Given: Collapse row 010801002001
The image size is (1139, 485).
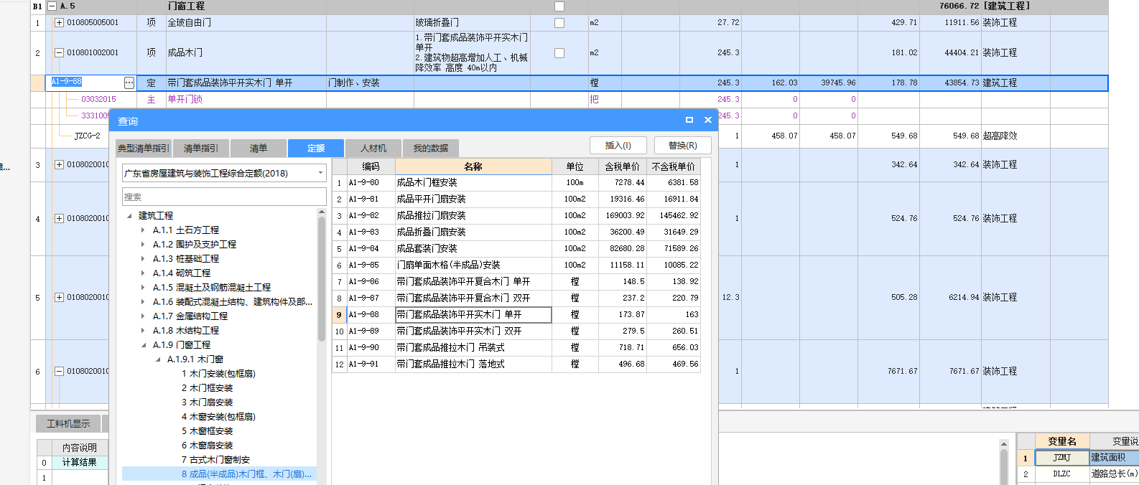Looking at the screenshot, I should [x=60, y=53].
